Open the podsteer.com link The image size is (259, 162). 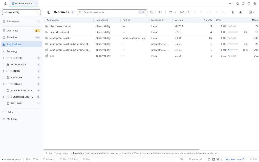pyautogui.click(x=234, y=159)
